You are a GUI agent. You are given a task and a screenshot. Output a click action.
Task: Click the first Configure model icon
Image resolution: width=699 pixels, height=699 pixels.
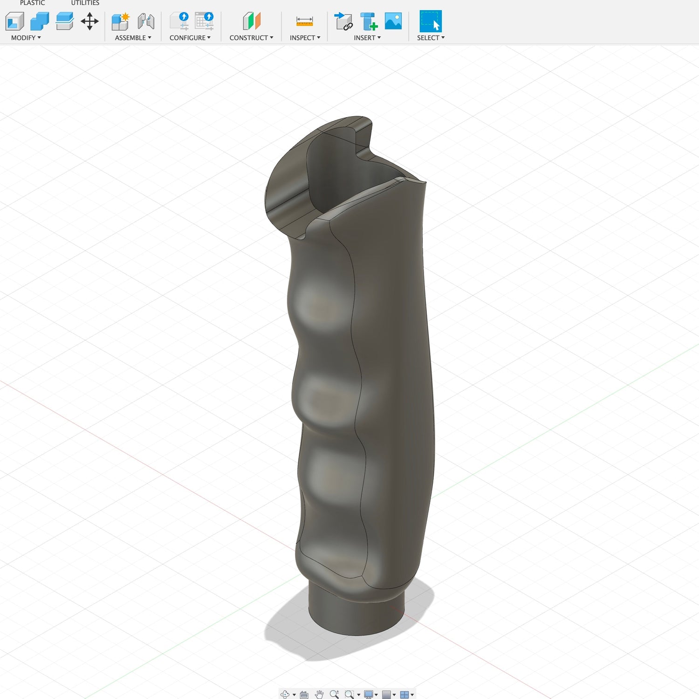[179, 21]
